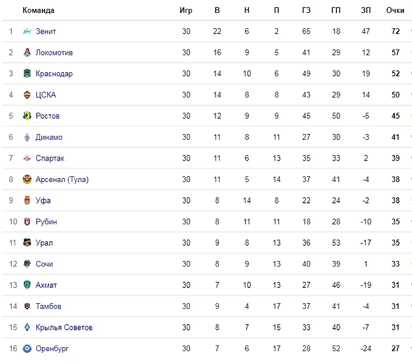Open the Крылья Советов team link
The height and width of the screenshot is (363, 412).
tap(64, 327)
